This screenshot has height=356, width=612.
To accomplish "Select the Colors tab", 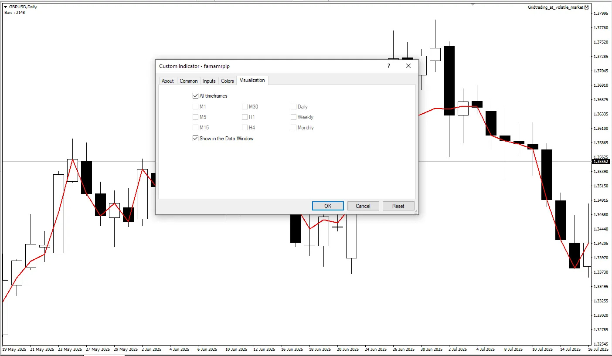I will 228,81.
